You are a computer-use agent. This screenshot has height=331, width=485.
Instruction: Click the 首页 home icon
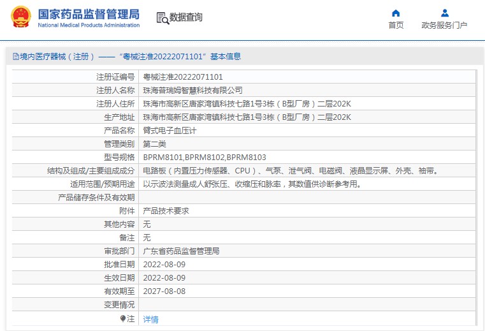(396, 13)
